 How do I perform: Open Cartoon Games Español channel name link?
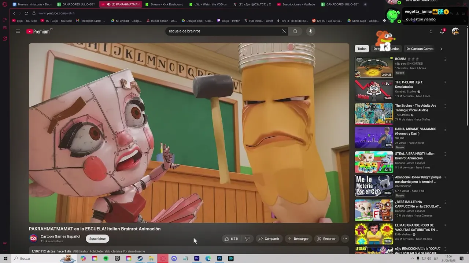pos(60,236)
